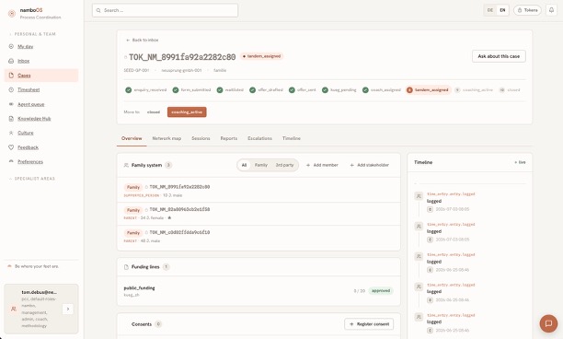Screen dimensions: 563x339
Task: Select the waitlisted stage step
Action: click(x=230, y=90)
